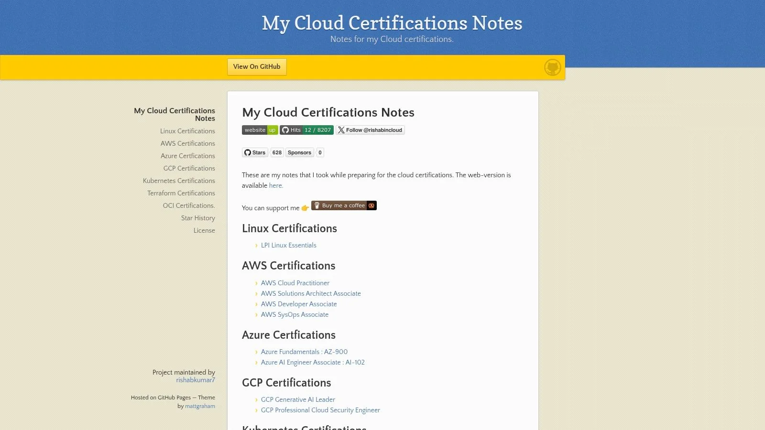Viewport: 765px width, 430px height.
Task: Click the Sponsors badge
Action: (300, 152)
